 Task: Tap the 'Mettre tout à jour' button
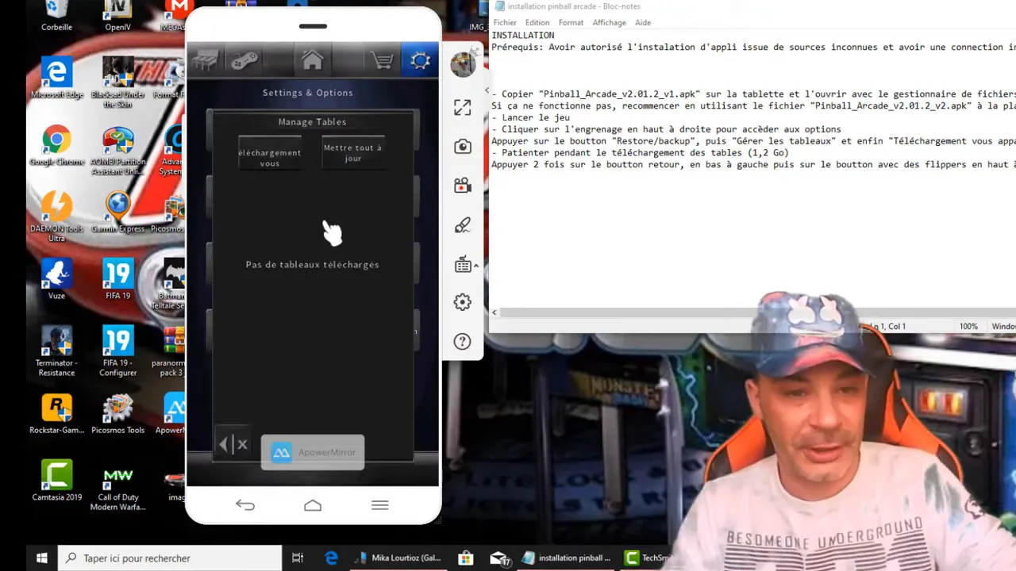pos(352,152)
